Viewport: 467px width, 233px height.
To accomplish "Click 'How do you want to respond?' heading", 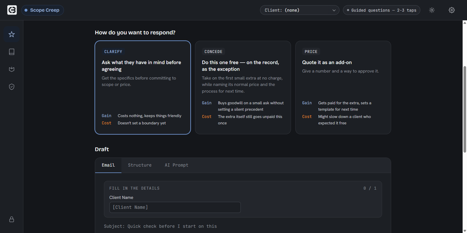I will [135, 33].
